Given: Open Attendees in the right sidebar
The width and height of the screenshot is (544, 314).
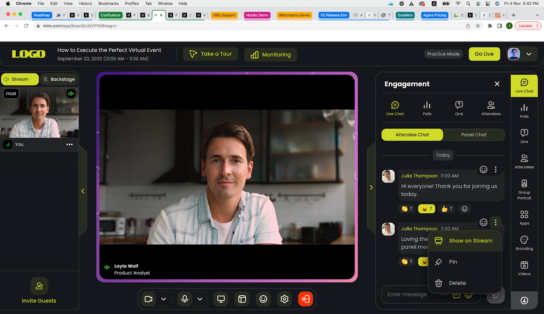Looking at the screenshot, I should click(x=524, y=161).
